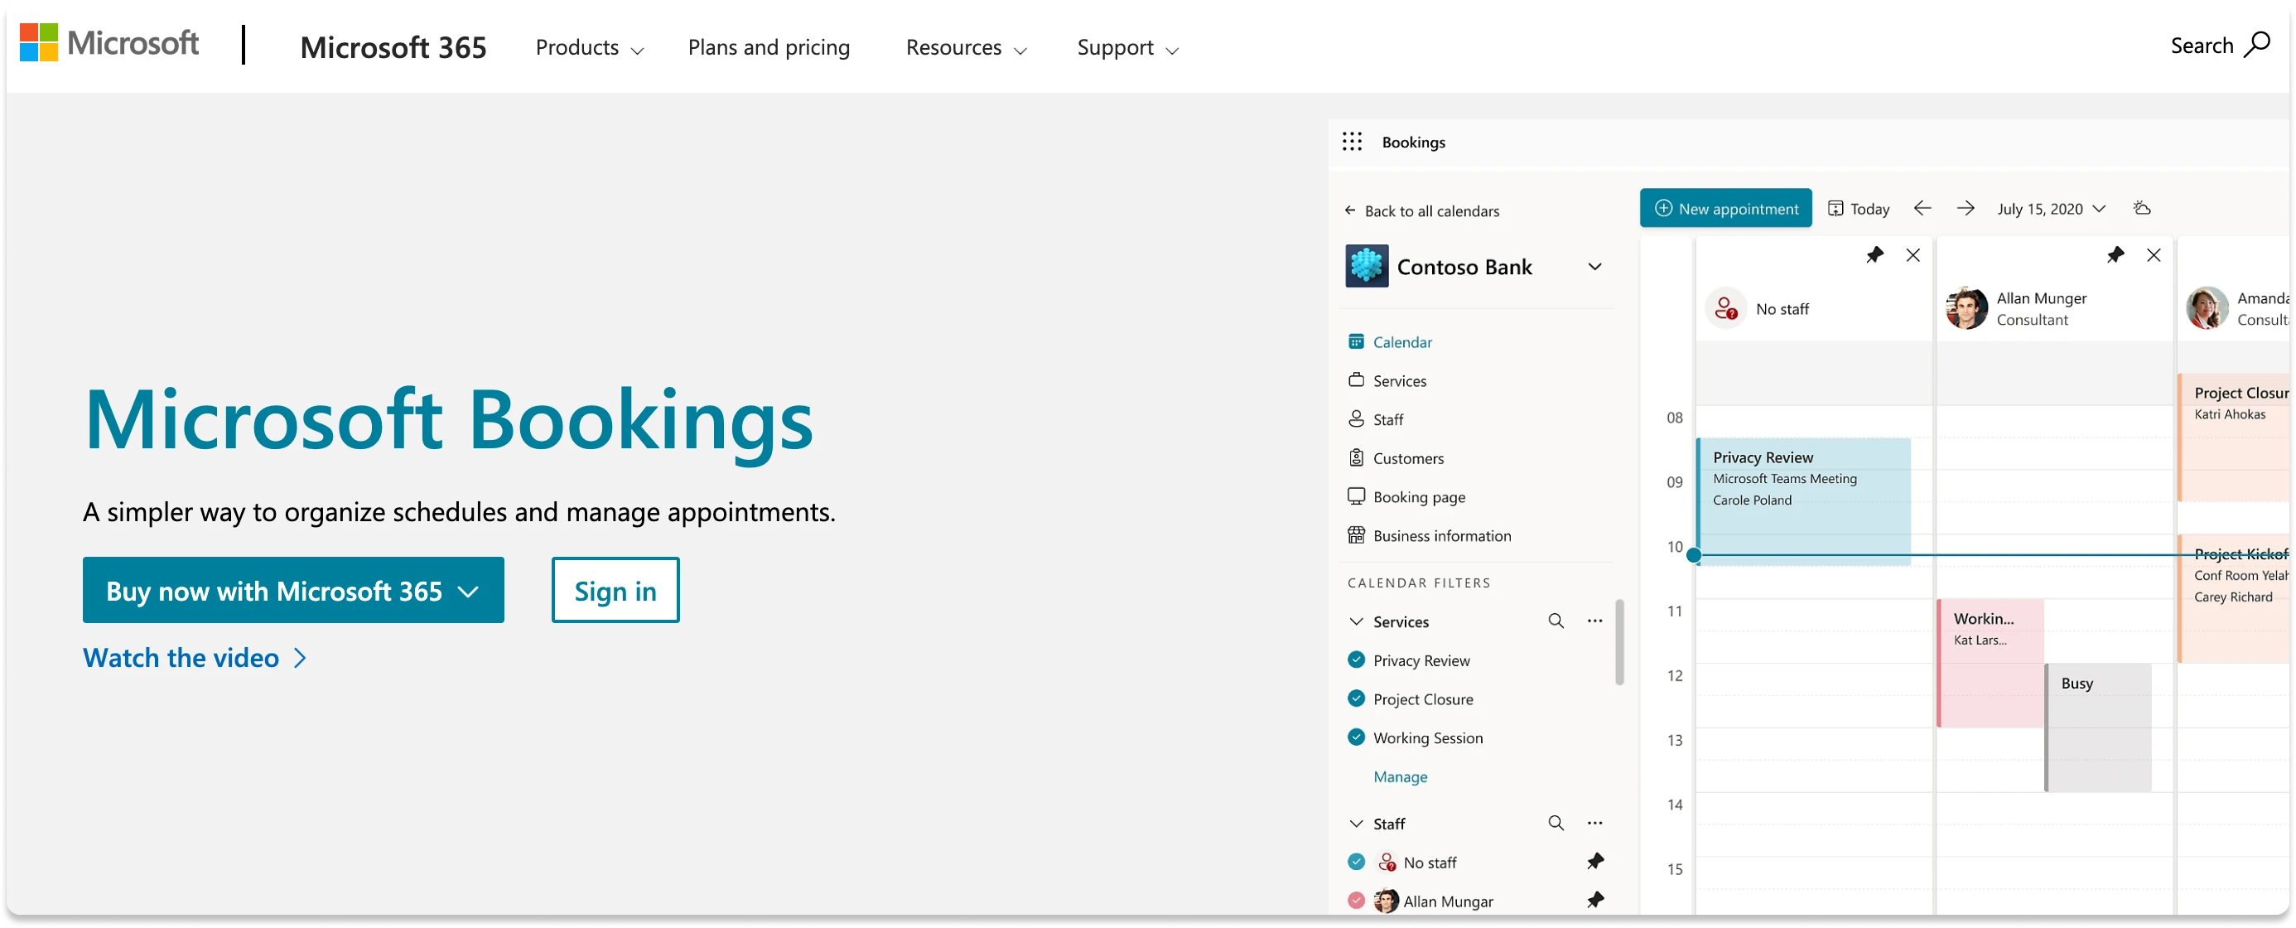Open the Project Closure appointment with Katri Ahokas
This screenshot has width=2296, height=928.
click(2234, 437)
